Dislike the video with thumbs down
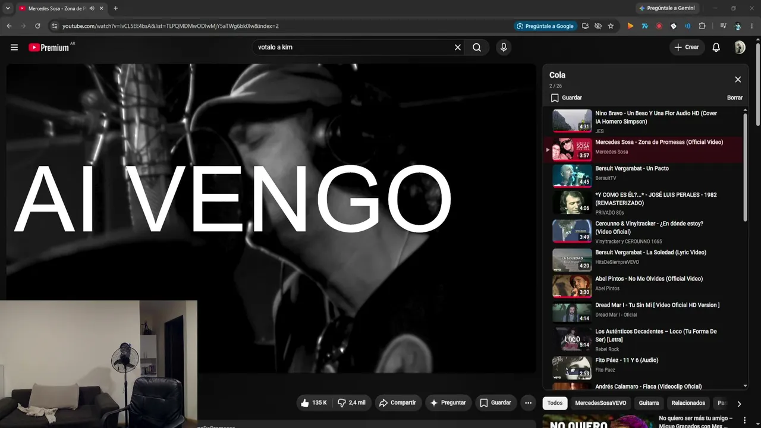Screen dimensions: 761x428 pyautogui.click(x=351, y=403)
